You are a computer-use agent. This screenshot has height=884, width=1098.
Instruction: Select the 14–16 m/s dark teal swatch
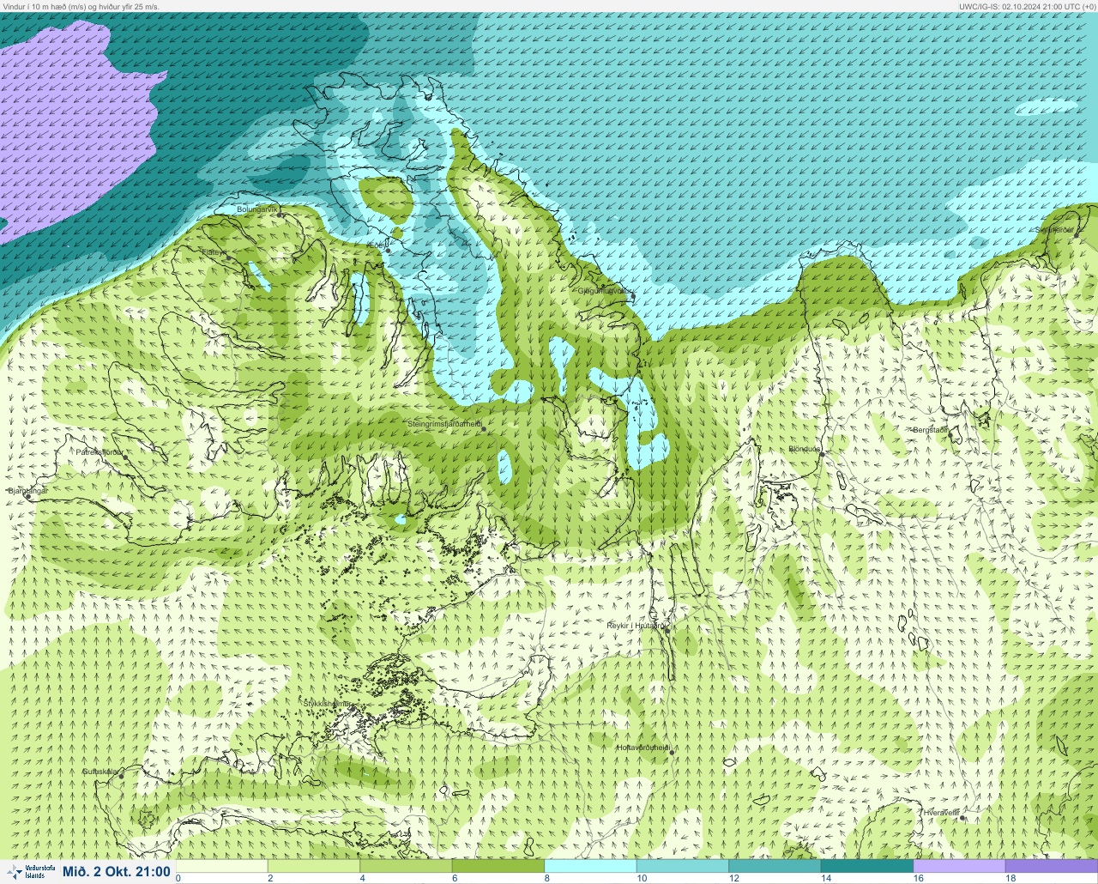(x=867, y=866)
